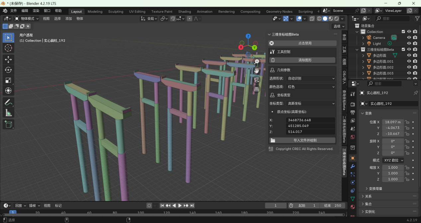
Task: Select the Annotate pencil tool
Action: click(x=8, y=102)
